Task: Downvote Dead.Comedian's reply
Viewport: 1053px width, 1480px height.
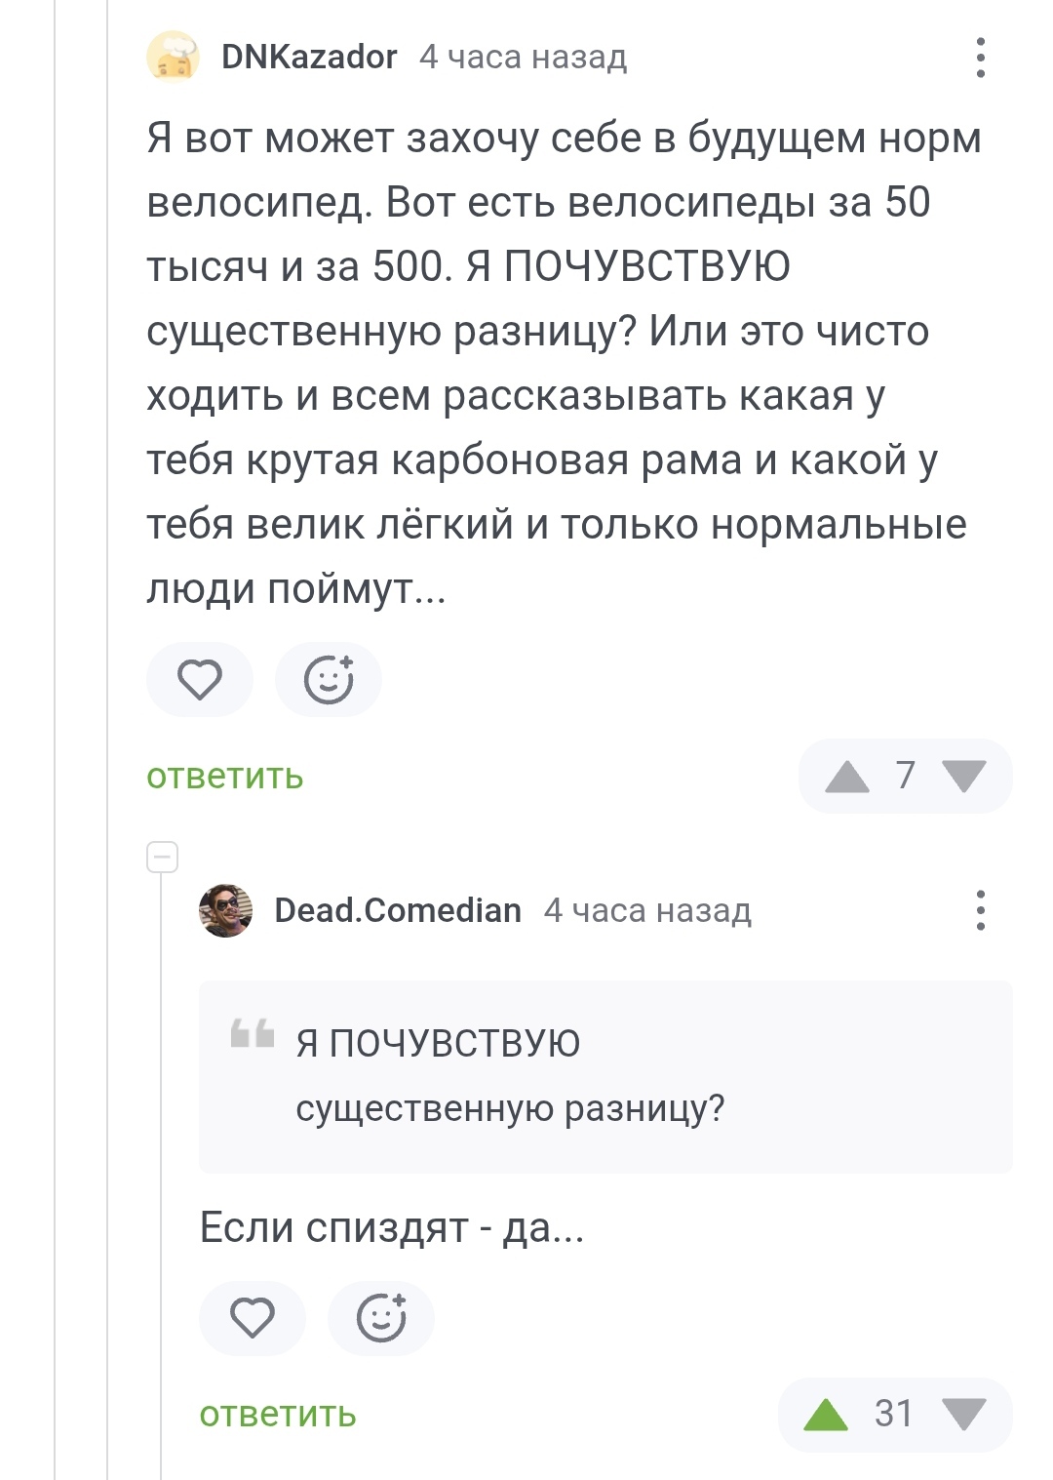Action: coord(964,1415)
